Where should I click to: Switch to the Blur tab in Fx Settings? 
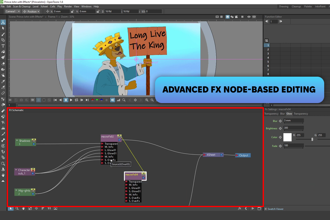(282, 114)
